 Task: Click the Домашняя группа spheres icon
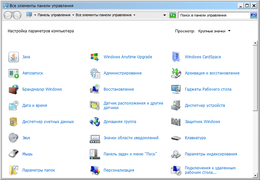coord(95,122)
